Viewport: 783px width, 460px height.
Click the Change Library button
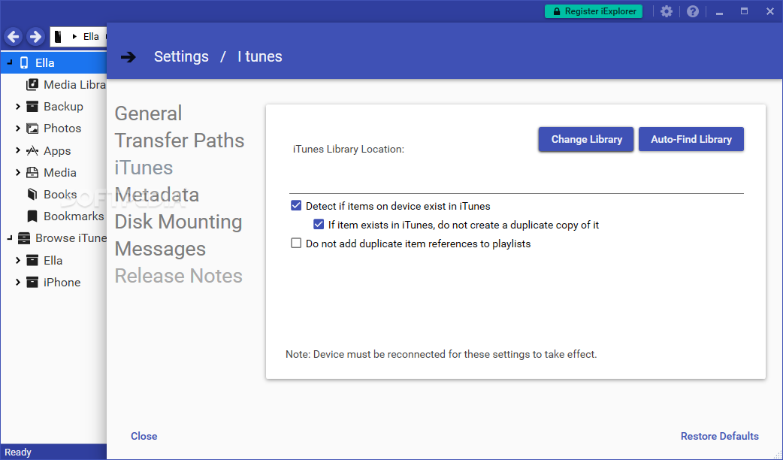pyautogui.click(x=586, y=139)
